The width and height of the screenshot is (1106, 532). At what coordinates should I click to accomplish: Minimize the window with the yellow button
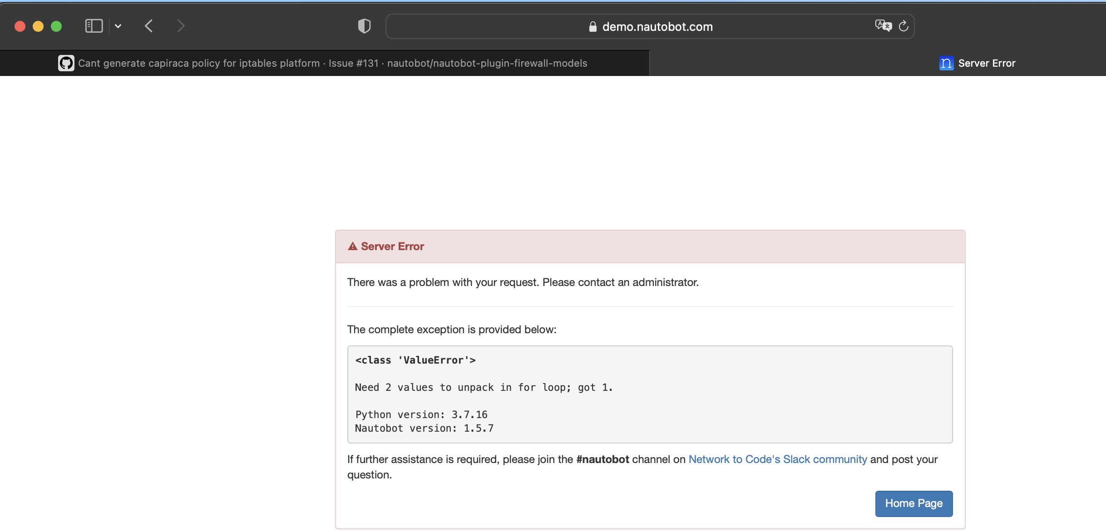[x=38, y=26]
